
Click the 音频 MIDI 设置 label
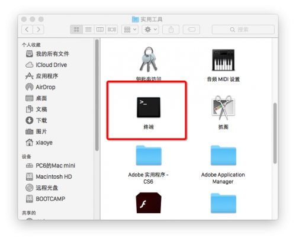(223, 79)
